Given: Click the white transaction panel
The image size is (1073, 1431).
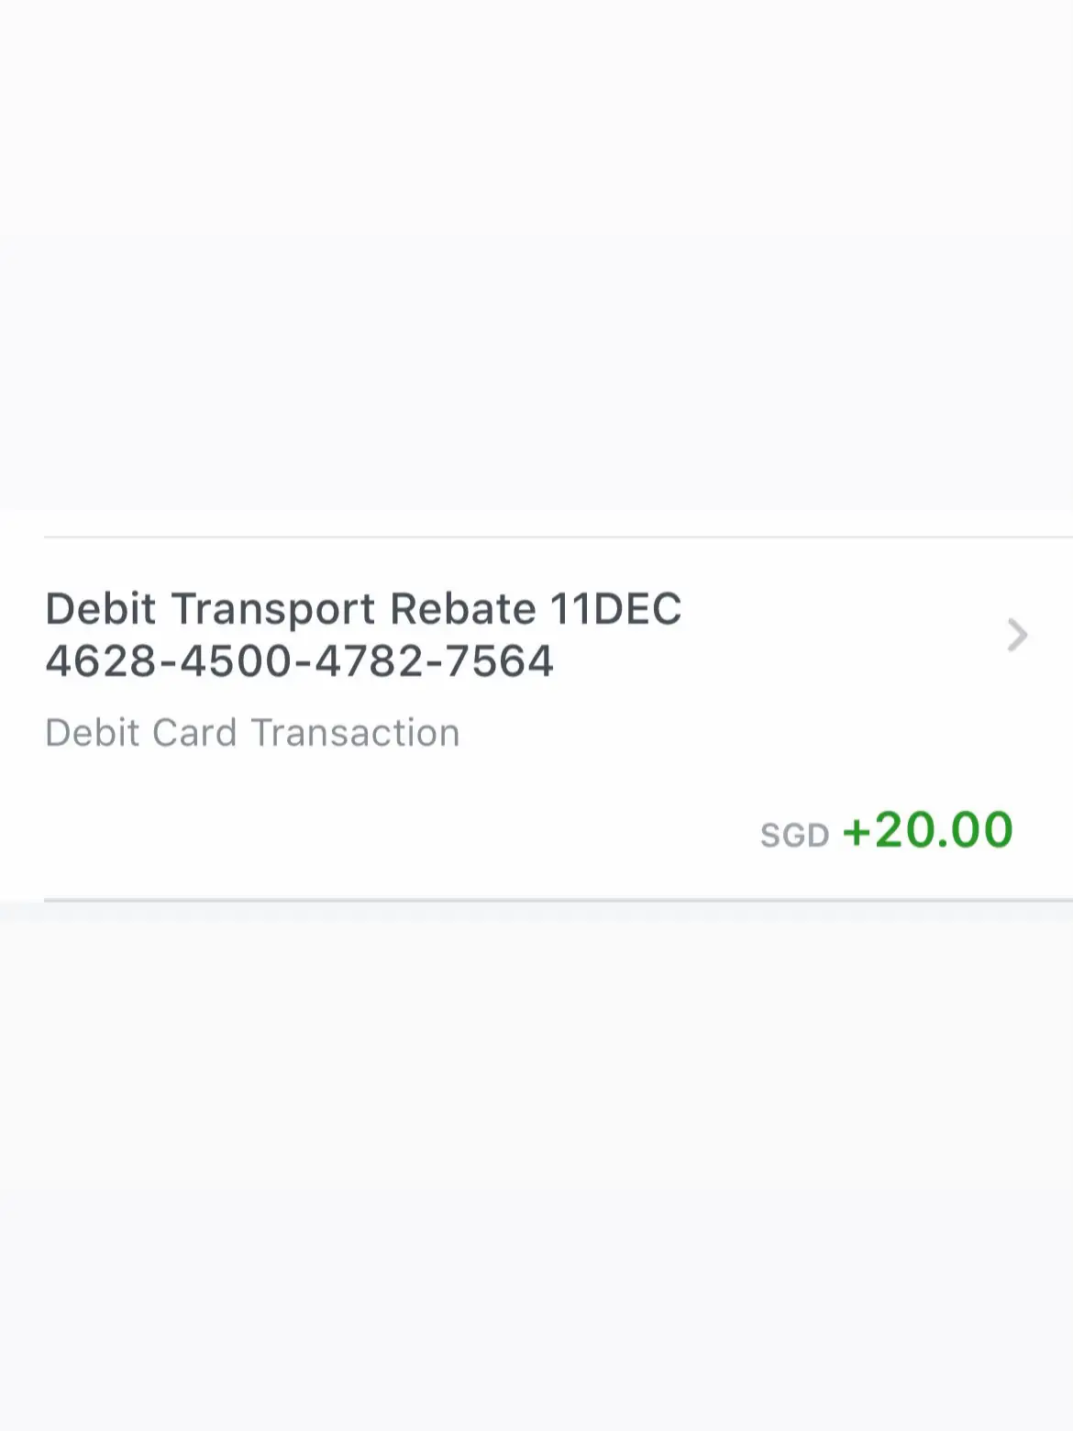Looking at the screenshot, I should [536, 715].
